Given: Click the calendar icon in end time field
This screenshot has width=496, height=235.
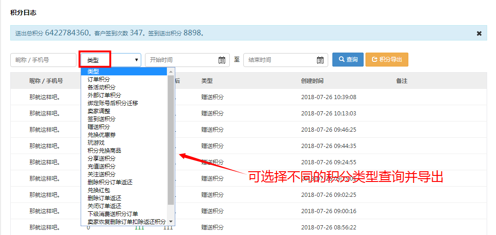Looking at the screenshot, I should (320, 60).
